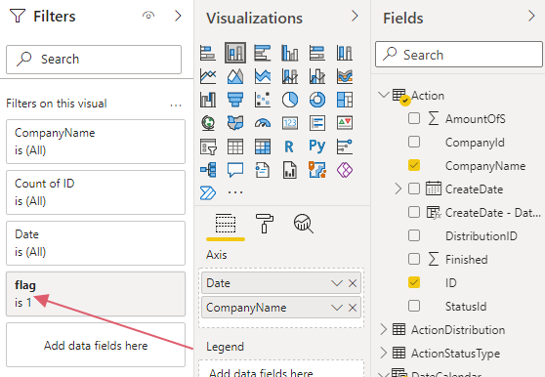The width and height of the screenshot is (545, 377).
Task: Pick the Funnel visual
Action: (x=235, y=100)
